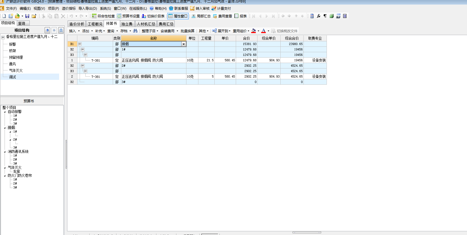The image size is (467, 235).
Task: Click the Undo arrow icon
Action: 71,16
